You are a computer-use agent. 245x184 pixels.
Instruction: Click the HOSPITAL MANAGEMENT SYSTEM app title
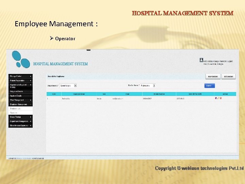click(x=61, y=64)
